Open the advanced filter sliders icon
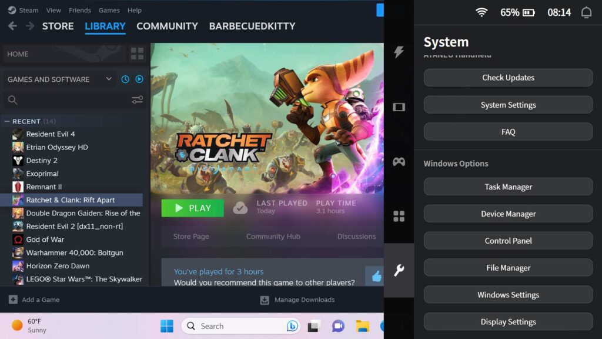Screen dimensions: 602x339 pos(137,100)
